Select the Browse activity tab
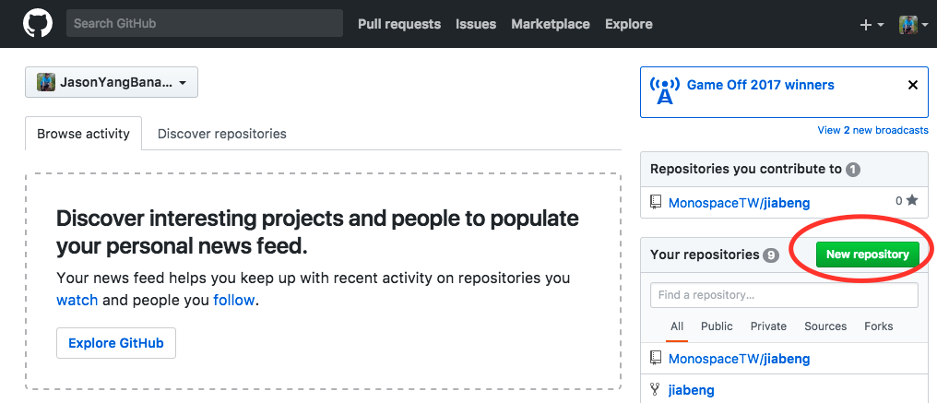937x403 pixels. (83, 134)
